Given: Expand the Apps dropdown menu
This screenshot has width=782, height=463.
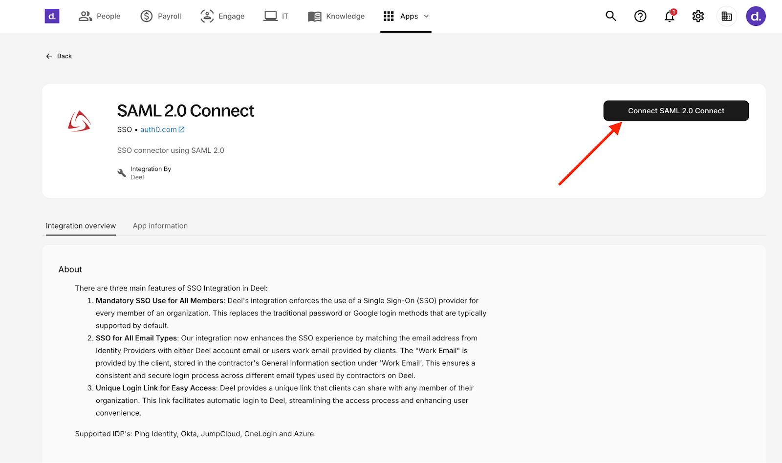Looking at the screenshot, I should point(406,16).
